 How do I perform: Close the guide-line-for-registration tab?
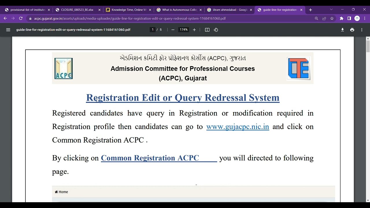tap(301, 10)
